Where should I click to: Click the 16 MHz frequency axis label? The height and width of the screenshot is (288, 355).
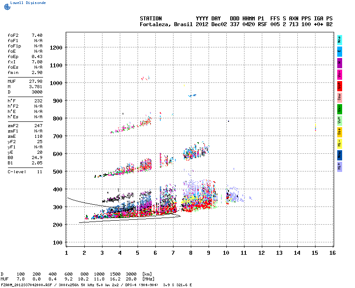(x=332, y=253)
